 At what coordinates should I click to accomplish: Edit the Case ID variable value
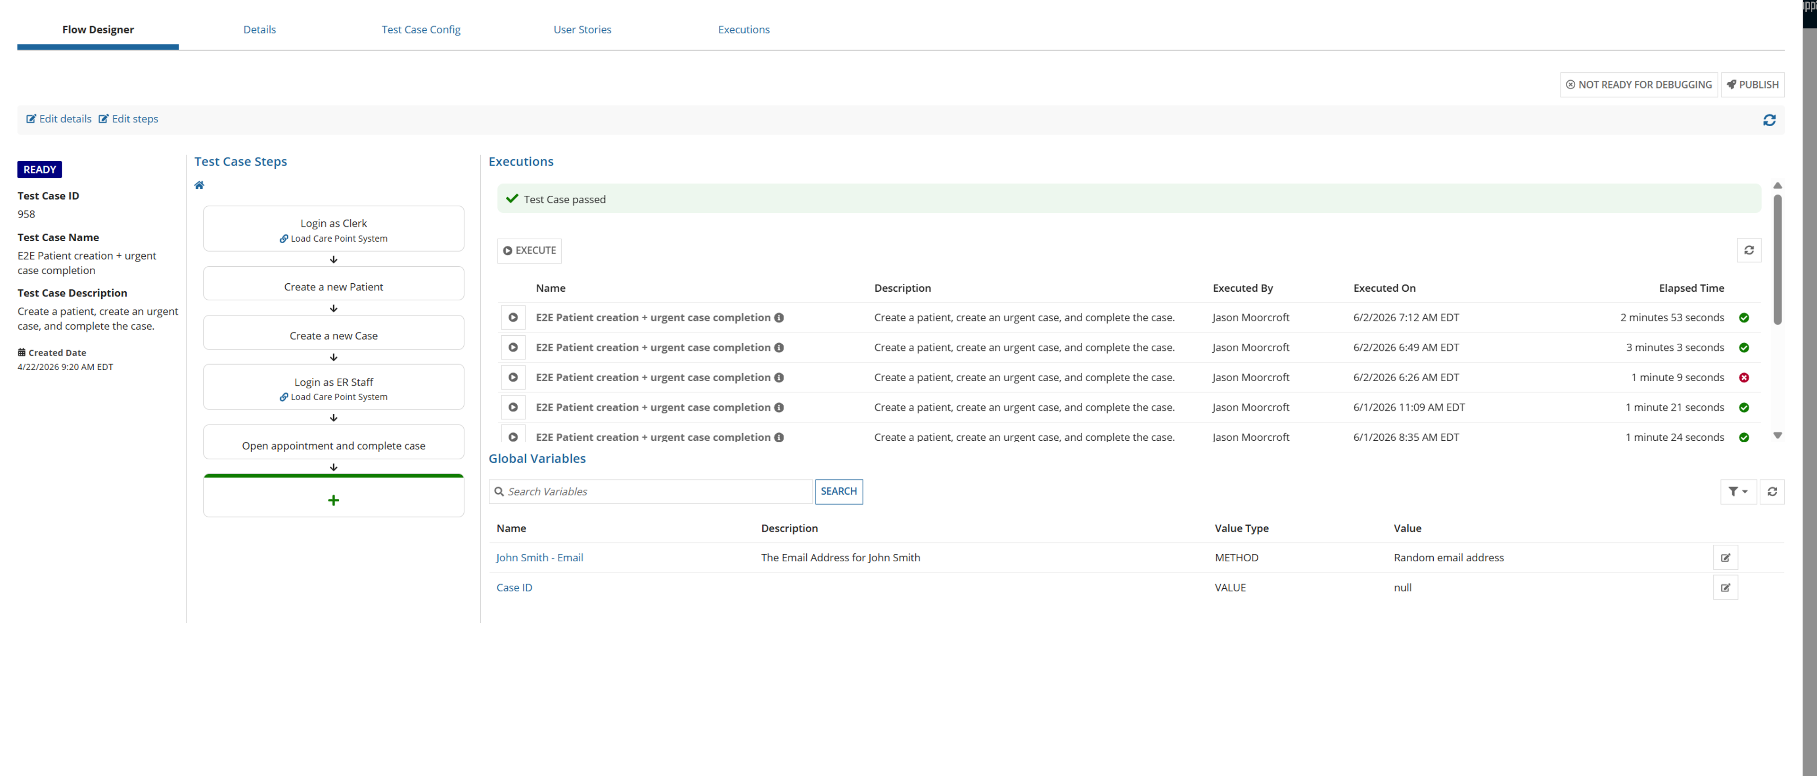pos(1725,587)
